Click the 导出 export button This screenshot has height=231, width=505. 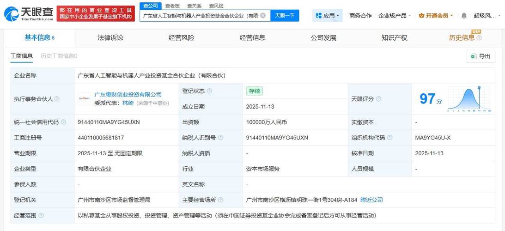tap(481, 56)
